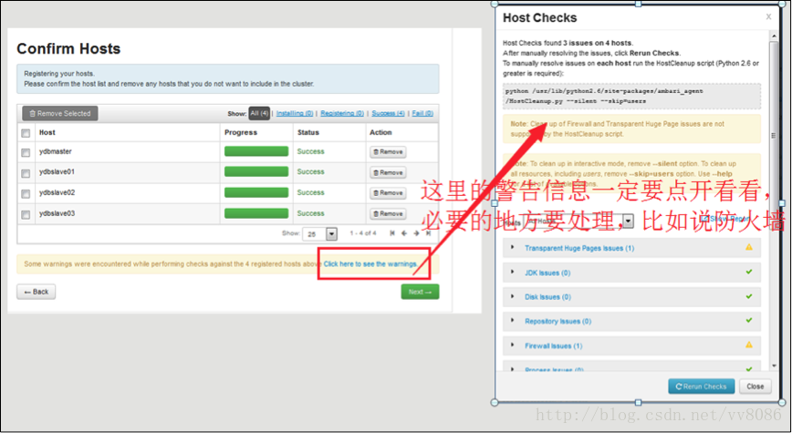Screen dimensions: 792x433
Task: Click Rerun Checks button
Action: [701, 387]
